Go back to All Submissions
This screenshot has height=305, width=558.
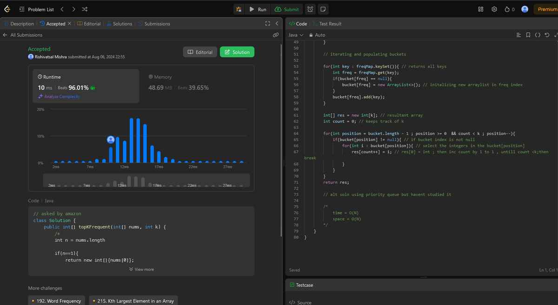(22, 35)
